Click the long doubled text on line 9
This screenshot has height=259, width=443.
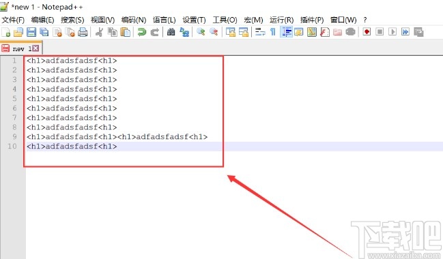click(117, 137)
